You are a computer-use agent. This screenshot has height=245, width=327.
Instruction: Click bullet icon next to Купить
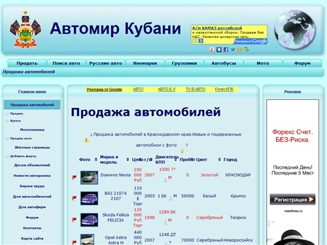coord(7,121)
